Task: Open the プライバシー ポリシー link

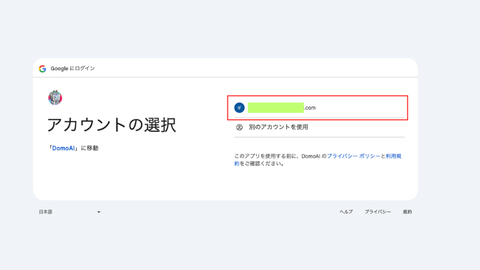Action: [353, 156]
